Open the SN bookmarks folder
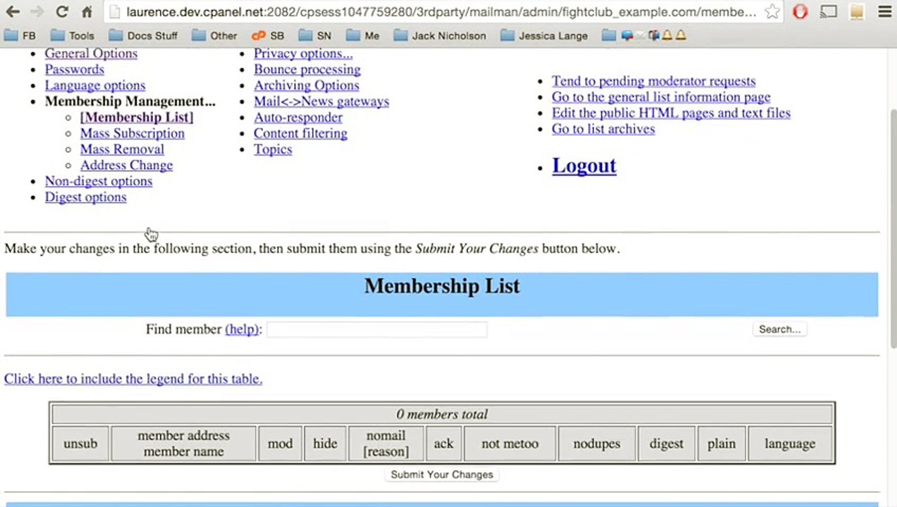 (x=315, y=35)
